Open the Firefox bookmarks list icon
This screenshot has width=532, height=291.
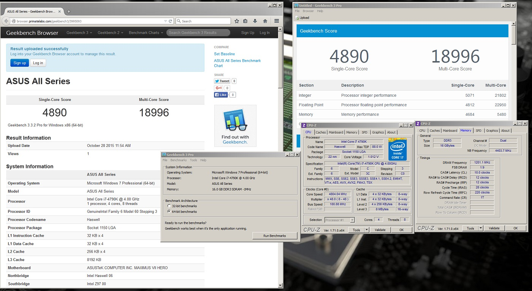(245, 21)
